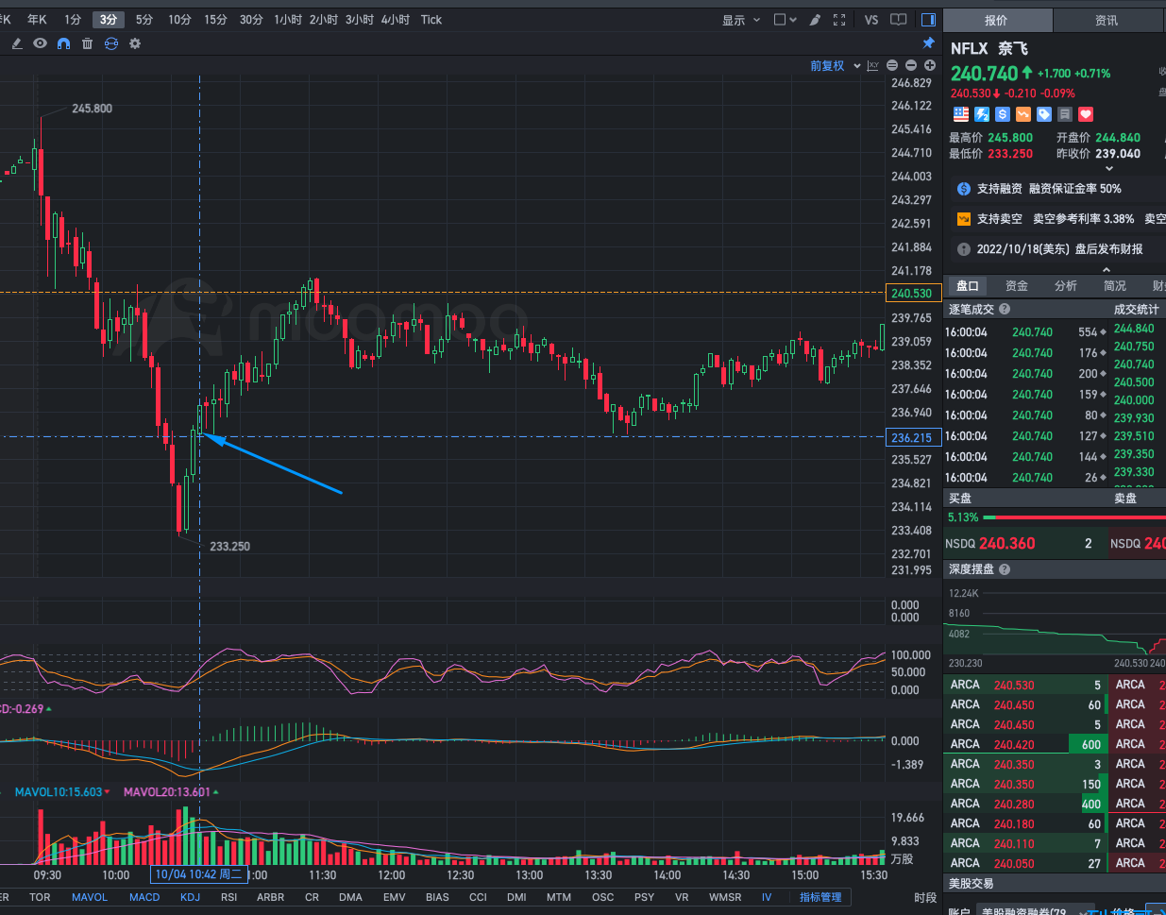Image resolution: width=1166 pixels, height=915 pixels.
Task: Enter fullscreen chart mode
Action: [839, 20]
